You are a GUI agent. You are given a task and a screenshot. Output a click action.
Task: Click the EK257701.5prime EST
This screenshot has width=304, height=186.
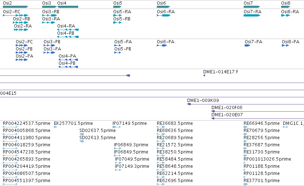coord(73,123)
